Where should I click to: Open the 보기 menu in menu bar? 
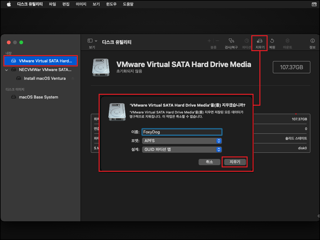coord(96,4)
